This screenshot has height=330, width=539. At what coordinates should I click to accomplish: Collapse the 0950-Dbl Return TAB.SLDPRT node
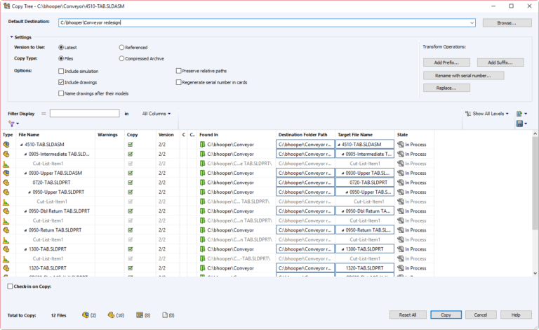(25, 211)
